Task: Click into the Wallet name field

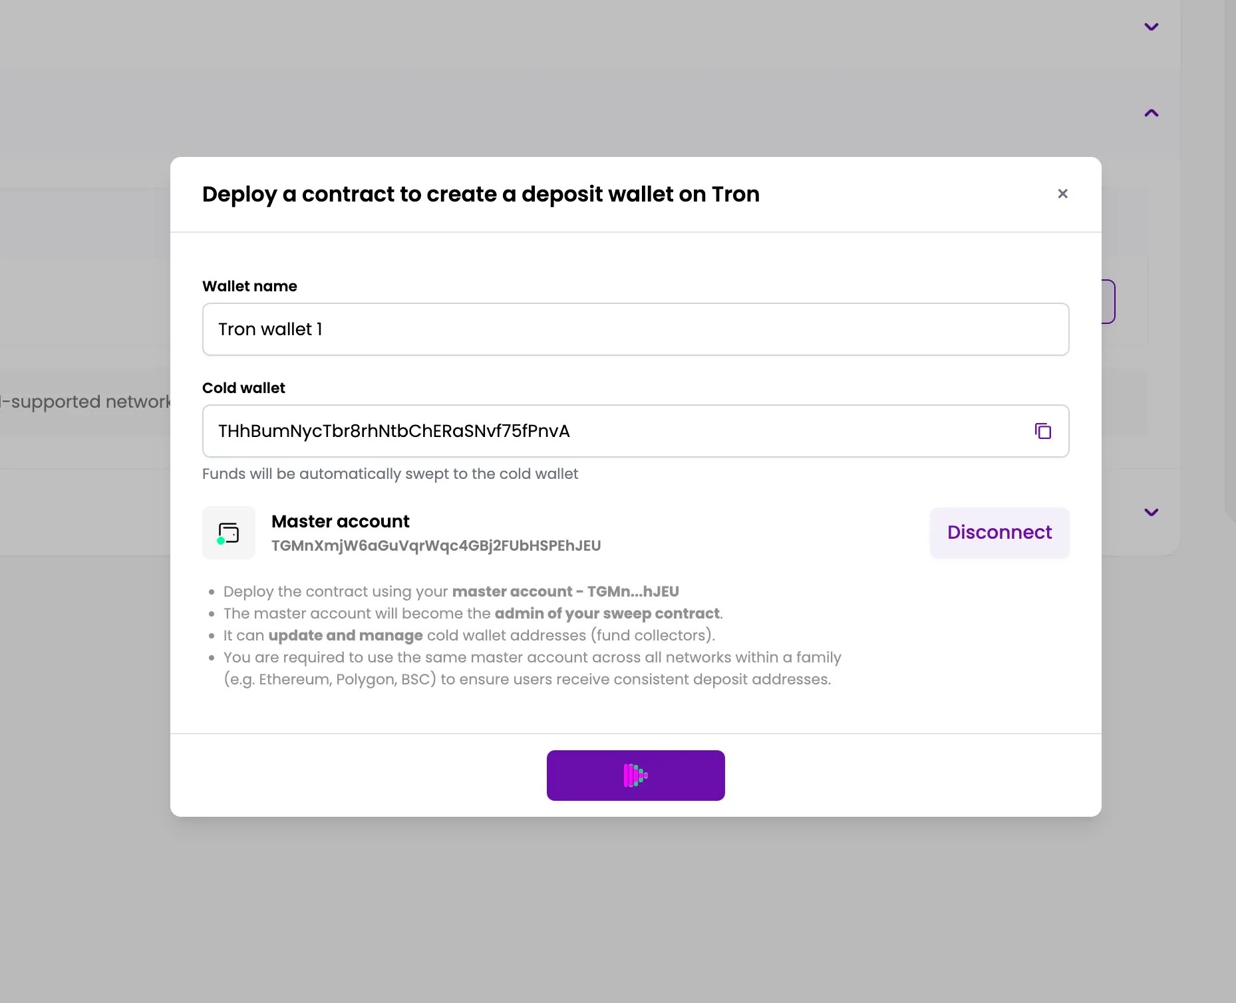Action: click(x=635, y=329)
